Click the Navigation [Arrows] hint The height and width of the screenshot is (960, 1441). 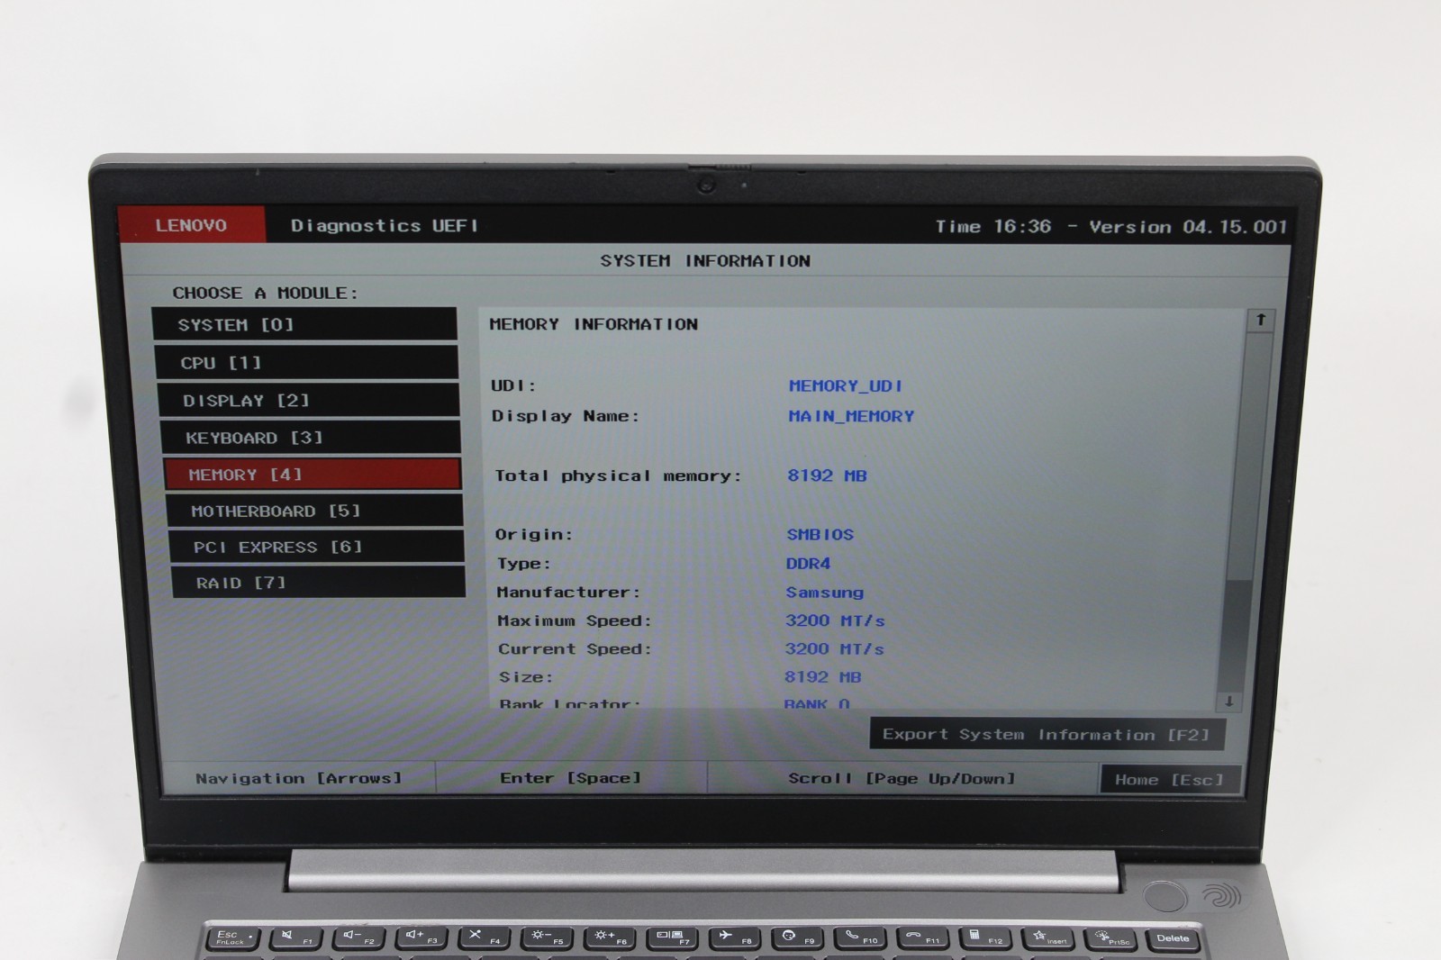[x=298, y=778]
